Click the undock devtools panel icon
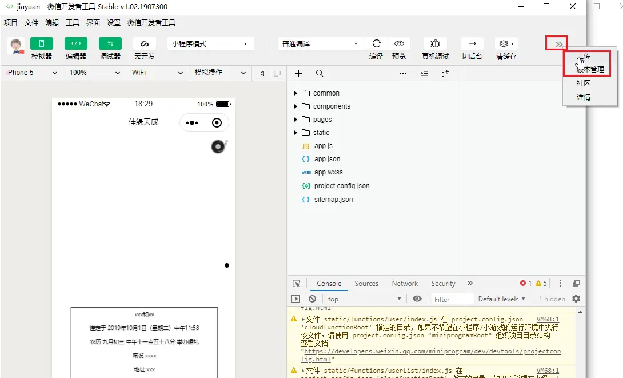Image resolution: width=623 pixels, height=378 pixels. (x=576, y=283)
